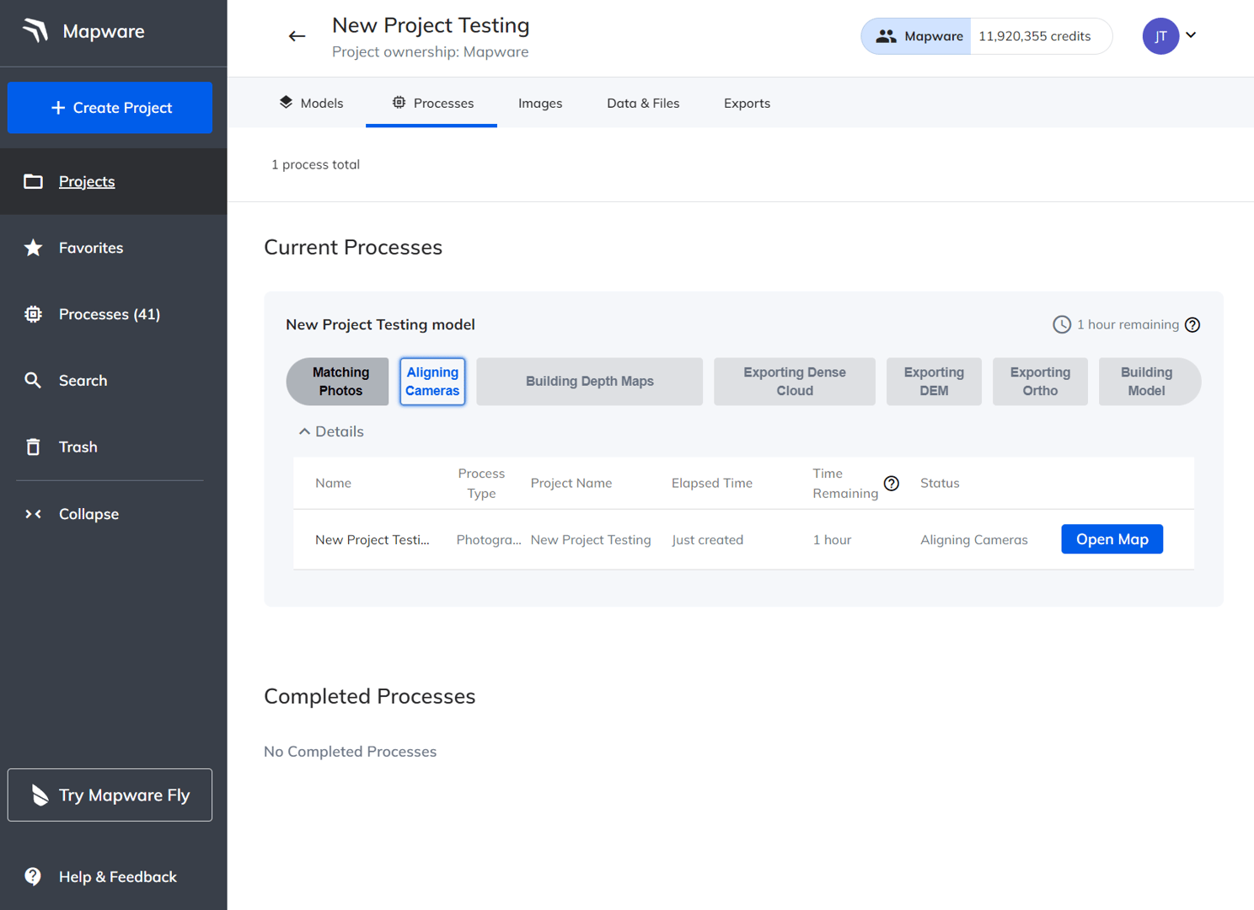Open the Trash bin in sidebar
The image size is (1254, 910).
pyautogui.click(x=34, y=447)
